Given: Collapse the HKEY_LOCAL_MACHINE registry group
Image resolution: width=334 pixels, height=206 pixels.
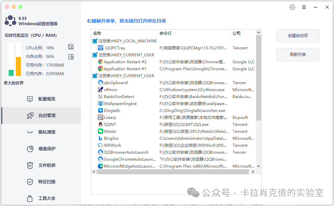Looking at the screenshot, I should [x=95, y=41].
